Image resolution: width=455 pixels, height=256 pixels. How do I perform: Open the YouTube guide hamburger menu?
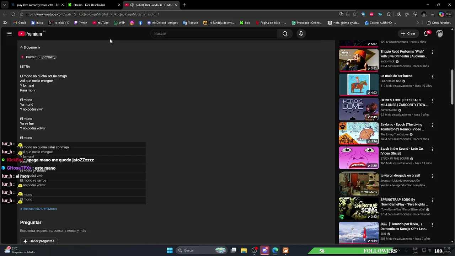pyautogui.click(x=10, y=33)
